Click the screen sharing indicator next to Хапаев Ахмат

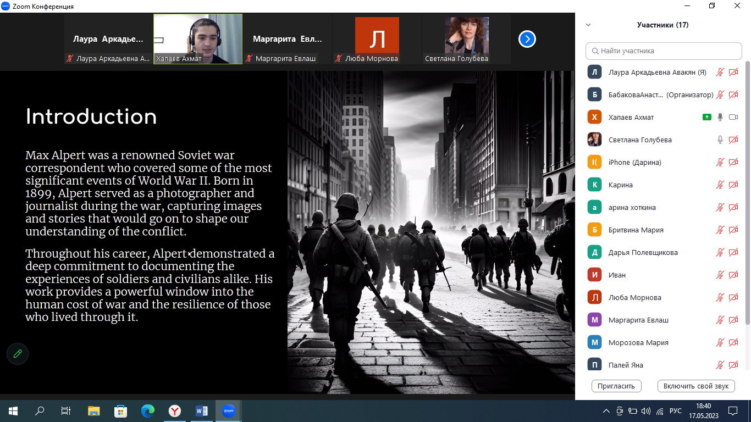tap(706, 117)
